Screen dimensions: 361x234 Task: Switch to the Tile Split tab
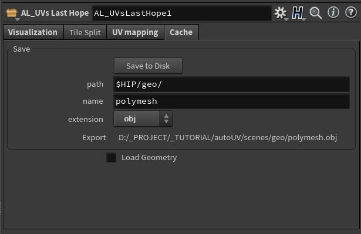click(85, 32)
